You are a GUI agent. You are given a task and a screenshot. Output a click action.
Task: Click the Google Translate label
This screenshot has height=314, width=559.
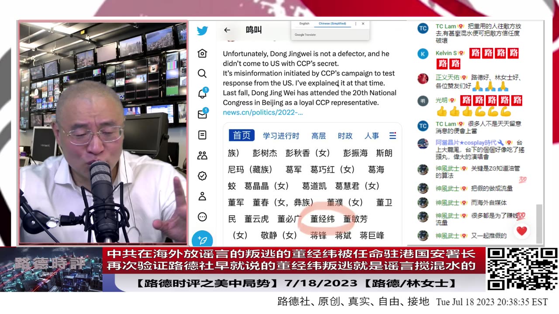[x=305, y=35]
